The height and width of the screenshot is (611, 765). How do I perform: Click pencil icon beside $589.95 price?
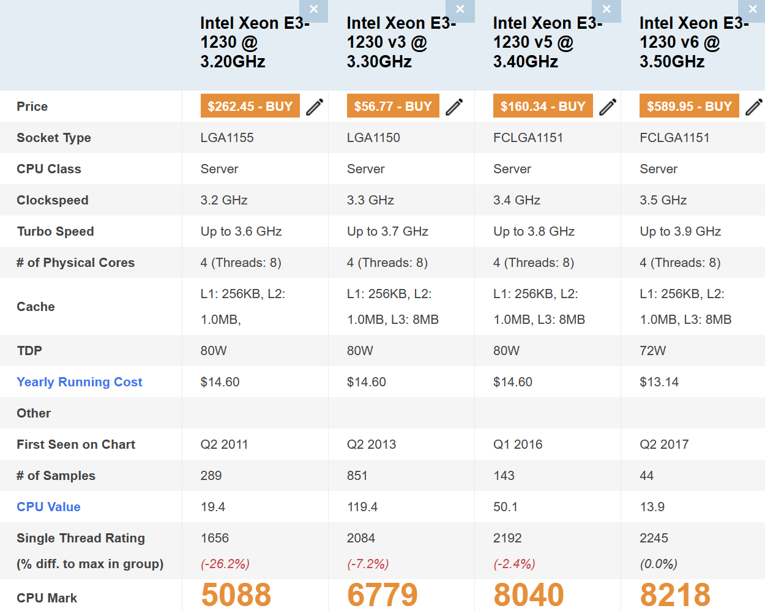pyautogui.click(x=753, y=107)
